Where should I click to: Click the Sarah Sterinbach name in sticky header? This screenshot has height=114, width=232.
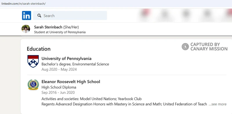48,27
